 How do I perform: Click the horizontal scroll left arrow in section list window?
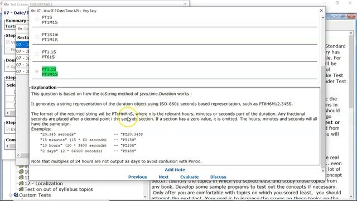[18, 155]
